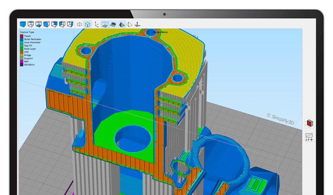Click the Support legend entry
The image size is (333, 195).
tap(28, 58)
